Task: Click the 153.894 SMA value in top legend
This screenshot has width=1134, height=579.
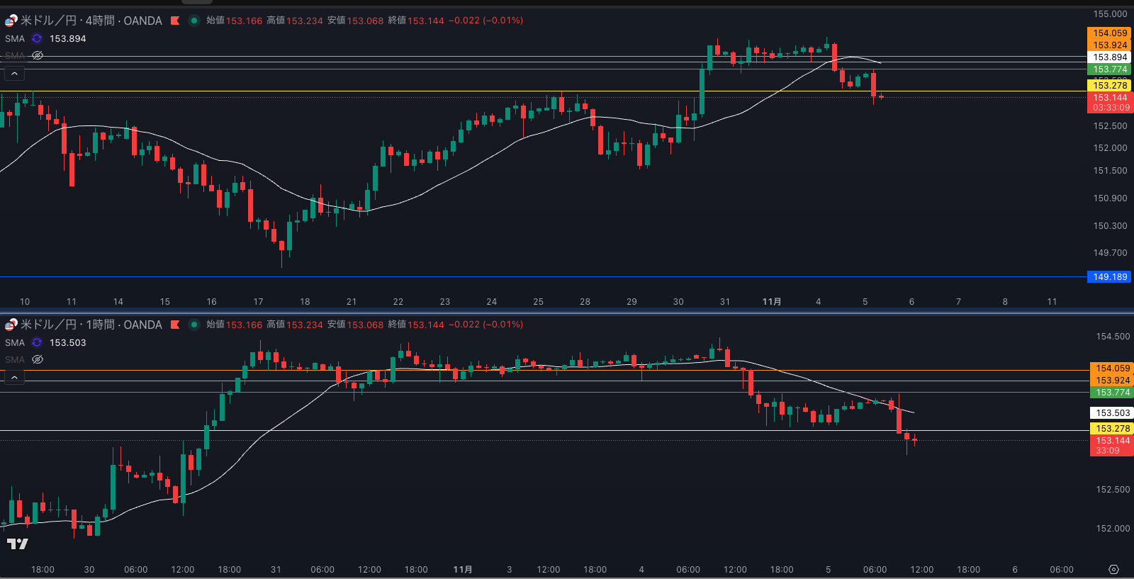Action: click(x=67, y=39)
